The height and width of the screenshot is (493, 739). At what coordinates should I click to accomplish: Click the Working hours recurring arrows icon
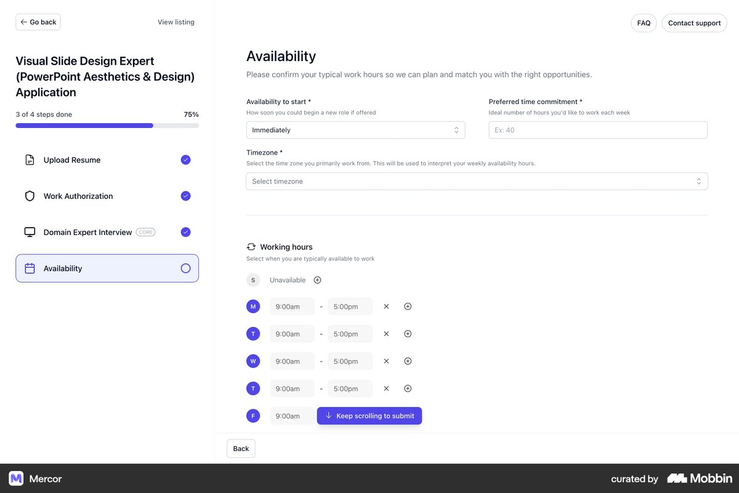251,247
